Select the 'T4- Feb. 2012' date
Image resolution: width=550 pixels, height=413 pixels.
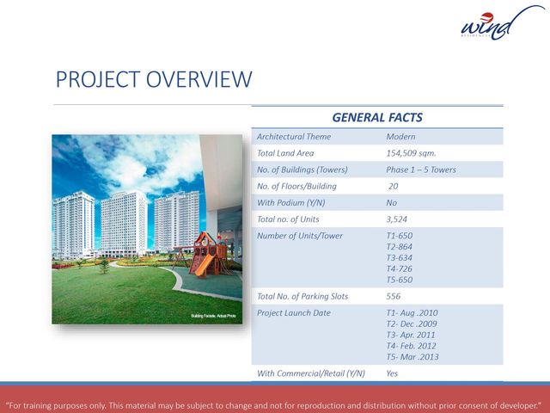(x=411, y=346)
